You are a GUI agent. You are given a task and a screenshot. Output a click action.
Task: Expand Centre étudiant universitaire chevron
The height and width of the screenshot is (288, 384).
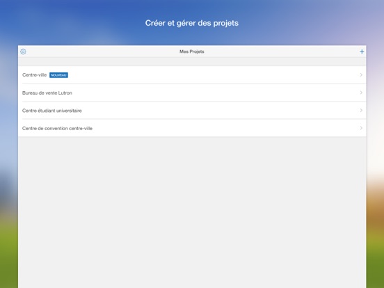click(361, 110)
